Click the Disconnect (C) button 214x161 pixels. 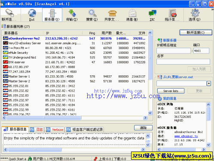point(196,32)
